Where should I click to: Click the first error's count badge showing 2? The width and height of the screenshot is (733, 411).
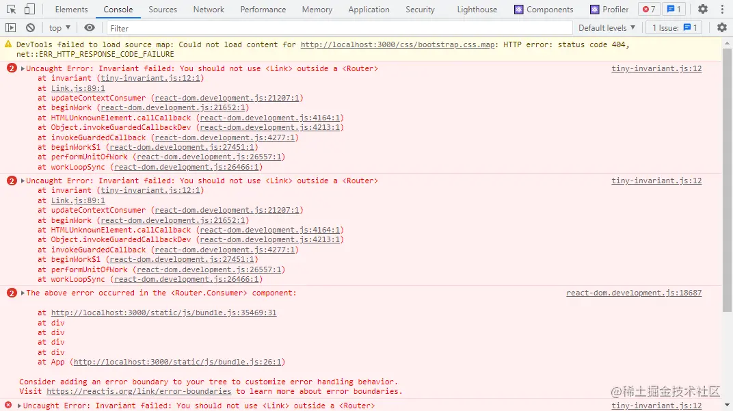[x=12, y=68]
